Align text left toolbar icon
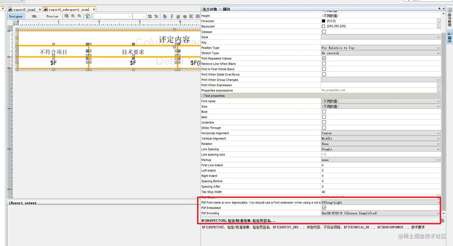Image resolution: width=453 pixels, height=246 pixels. coord(191,16)
